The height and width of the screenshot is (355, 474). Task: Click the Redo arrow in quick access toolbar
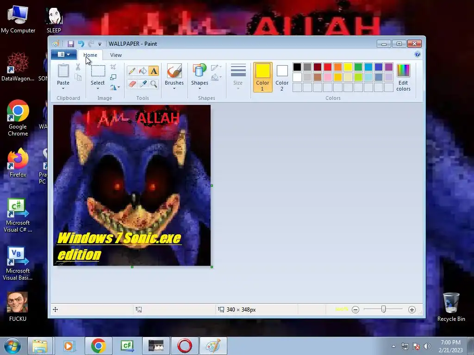[91, 44]
